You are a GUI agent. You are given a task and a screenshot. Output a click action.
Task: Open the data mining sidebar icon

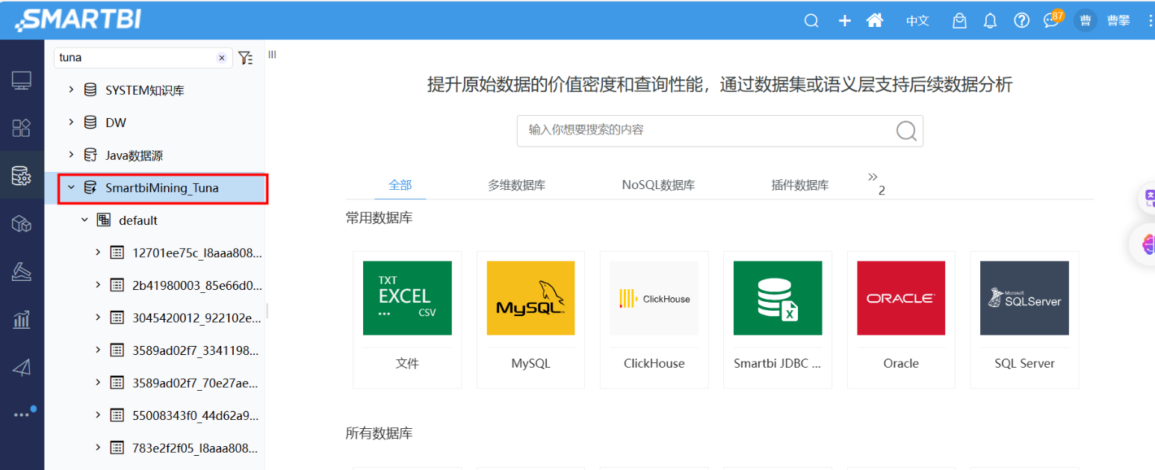point(22,272)
